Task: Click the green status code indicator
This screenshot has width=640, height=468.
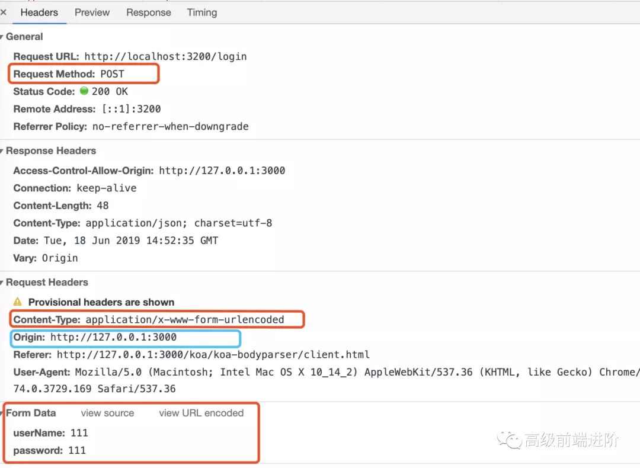Action: (84, 91)
